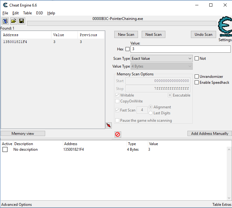Click the No description text
The image size is (232, 208).
pos(26,149)
